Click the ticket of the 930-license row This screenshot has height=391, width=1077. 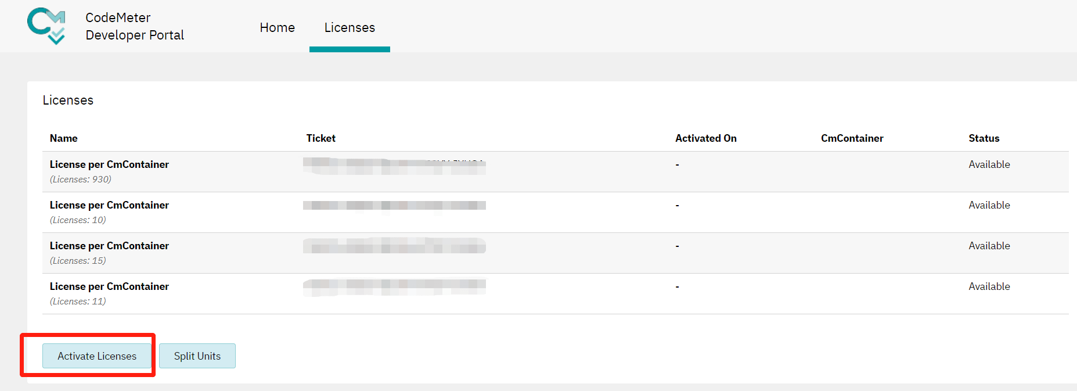394,166
